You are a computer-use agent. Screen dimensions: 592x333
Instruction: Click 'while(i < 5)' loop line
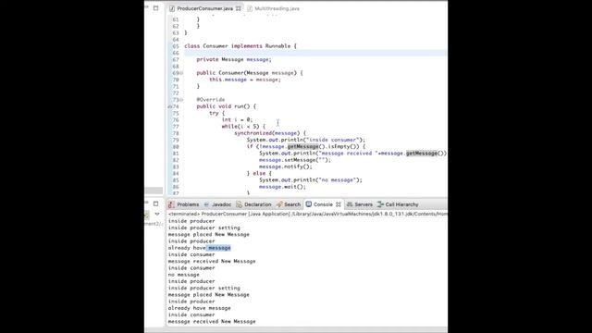click(243, 127)
